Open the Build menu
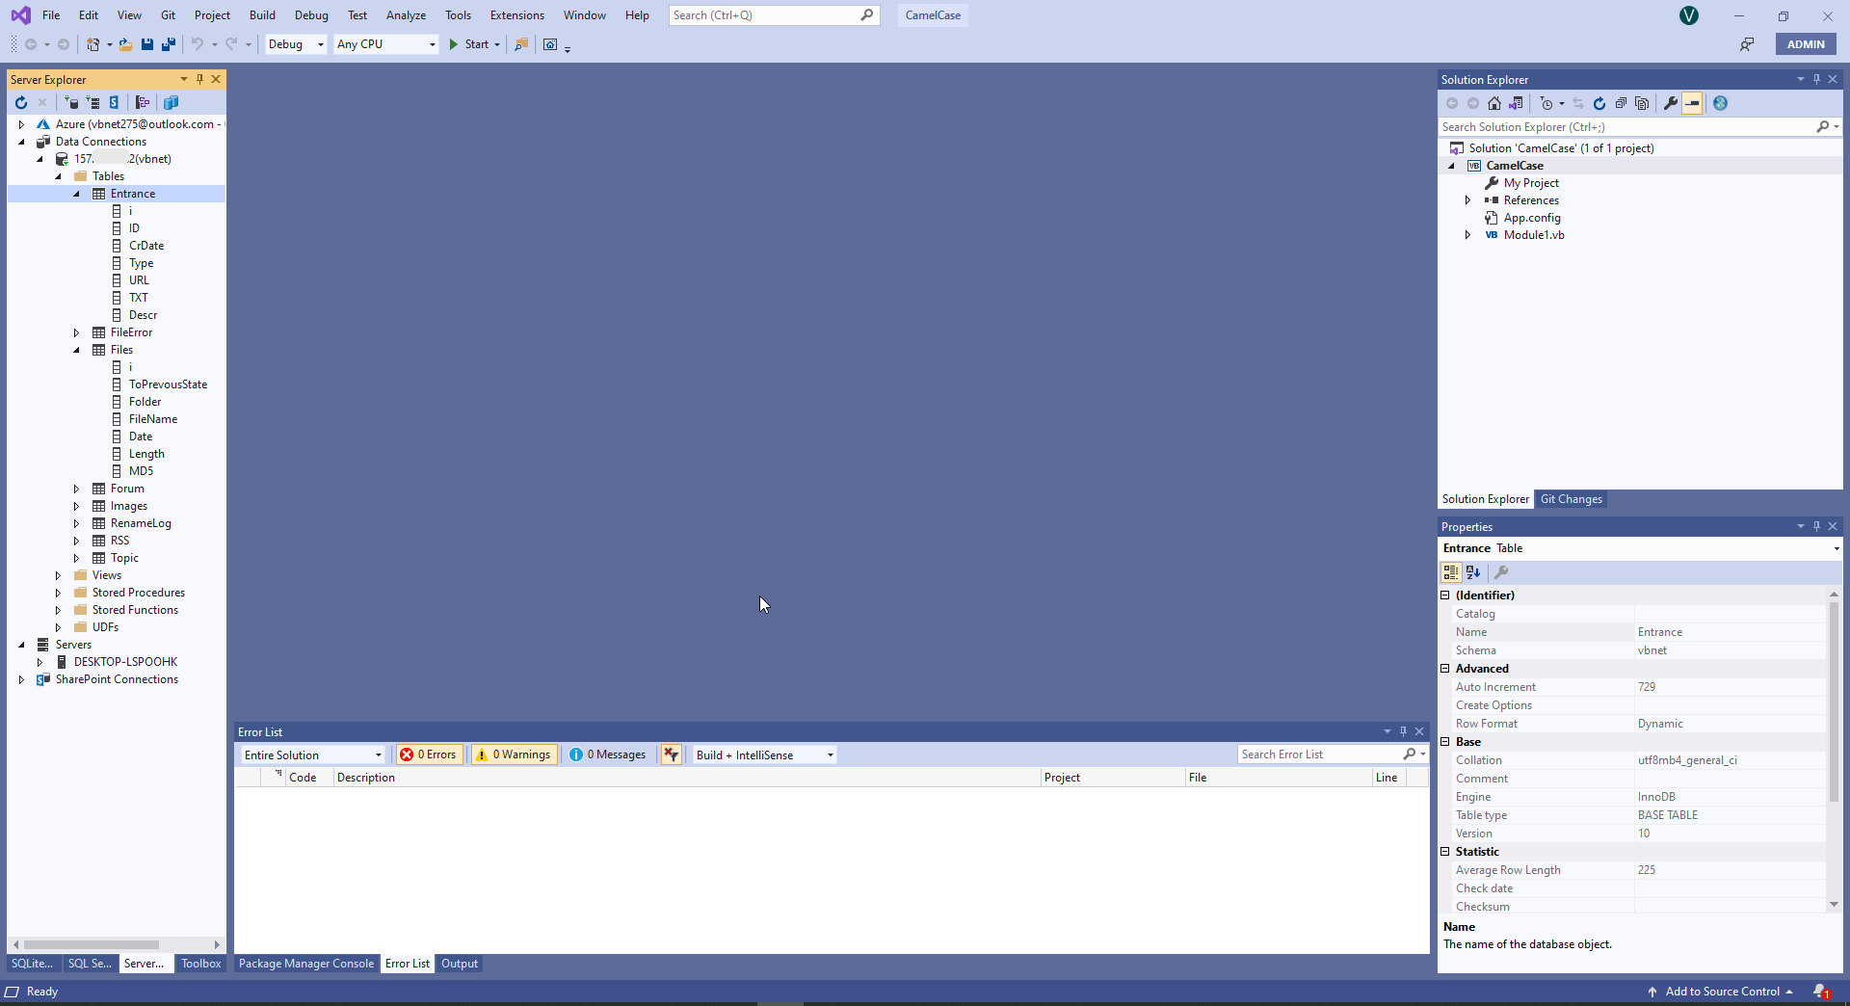This screenshot has height=1006, width=1850. tap(262, 15)
